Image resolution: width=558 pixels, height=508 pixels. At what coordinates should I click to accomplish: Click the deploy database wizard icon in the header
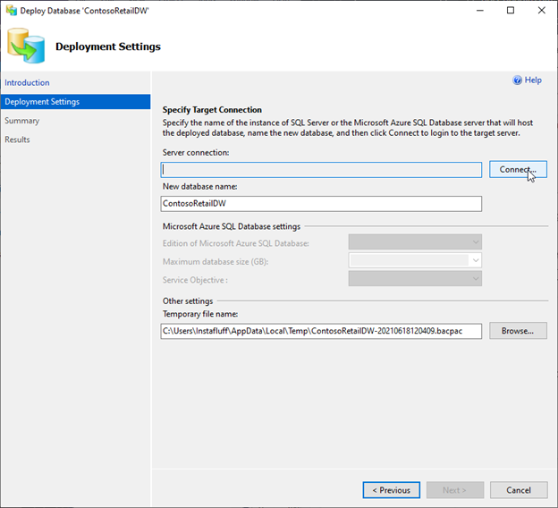point(26,46)
